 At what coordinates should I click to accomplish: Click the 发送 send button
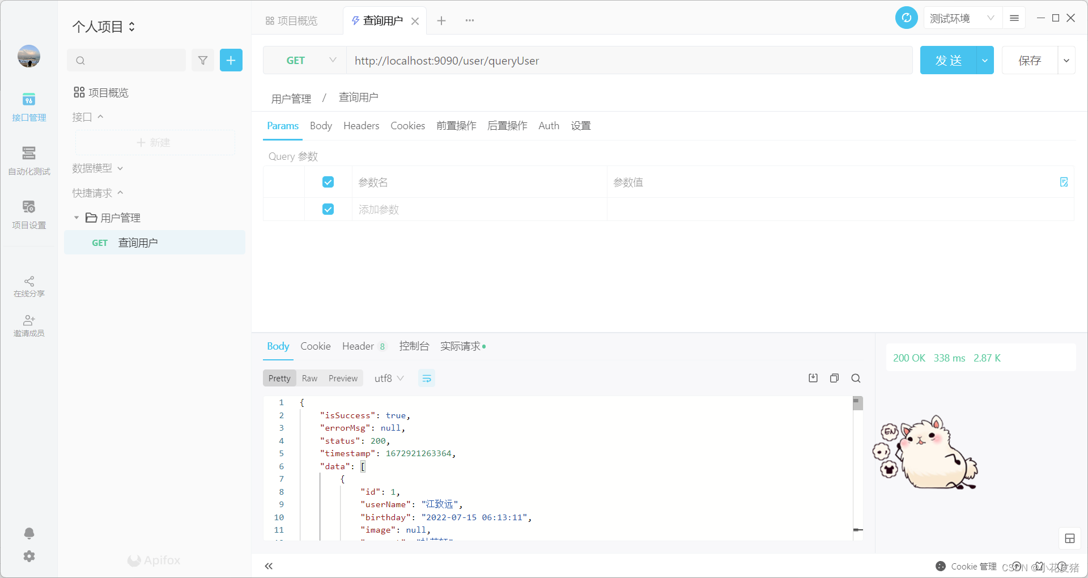click(949, 60)
